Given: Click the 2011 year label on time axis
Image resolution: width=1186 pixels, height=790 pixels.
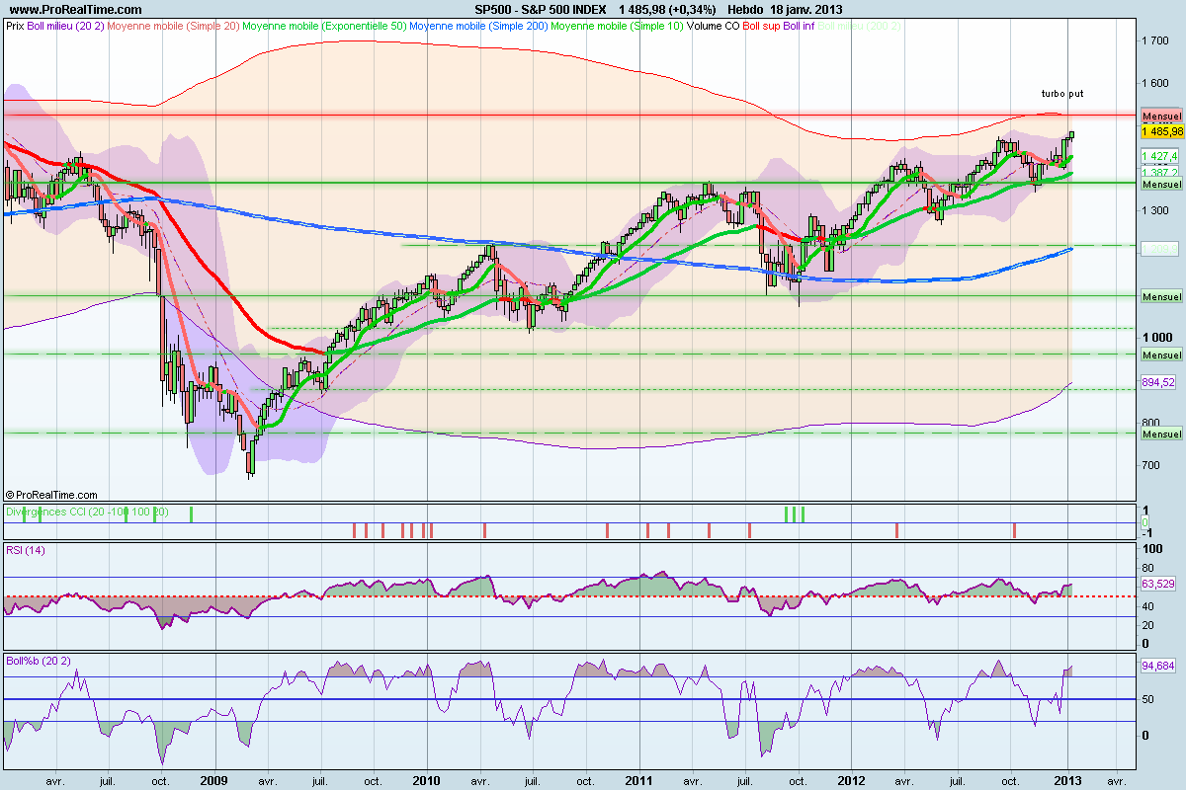Looking at the screenshot, I should pyautogui.click(x=638, y=780).
